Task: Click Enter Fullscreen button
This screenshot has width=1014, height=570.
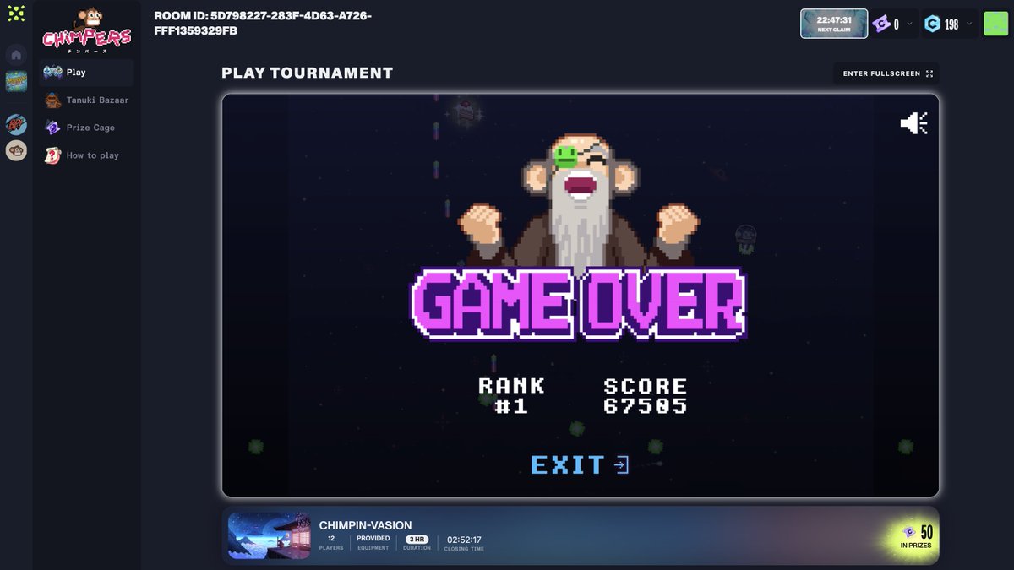Action: coord(886,73)
